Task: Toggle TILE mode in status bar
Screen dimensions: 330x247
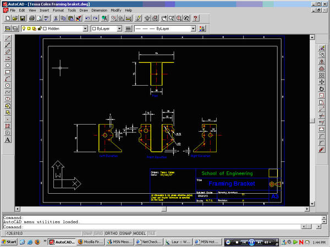Action: click(x=151, y=233)
